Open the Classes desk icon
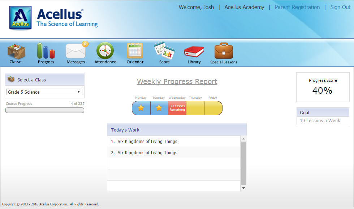354x209 pixels. [x=16, y=52]
